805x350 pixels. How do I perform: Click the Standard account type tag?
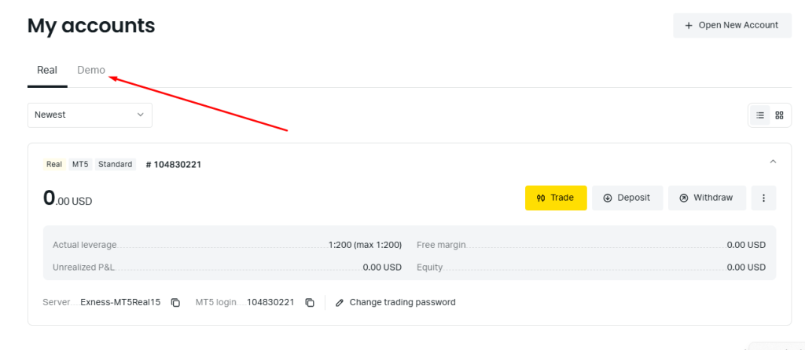tap(115, 165)
